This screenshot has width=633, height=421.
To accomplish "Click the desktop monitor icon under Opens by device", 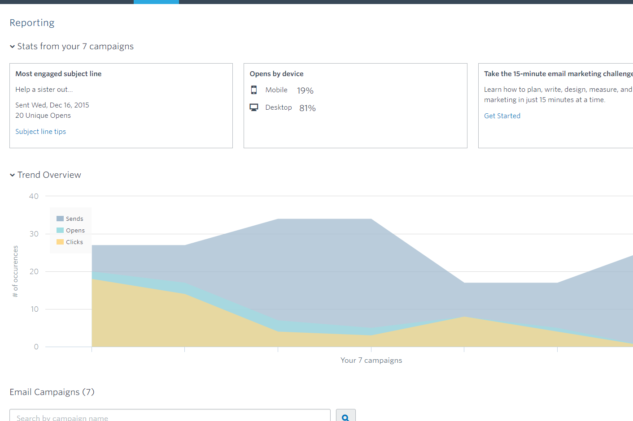I will (254, 107).
